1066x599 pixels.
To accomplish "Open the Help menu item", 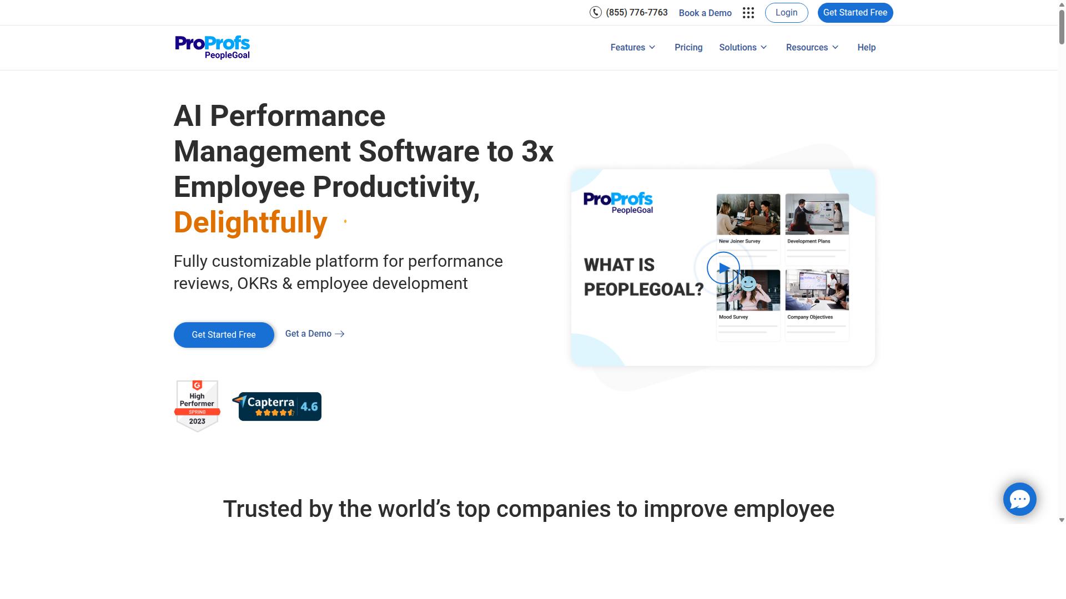I will [x=866, y=48].
